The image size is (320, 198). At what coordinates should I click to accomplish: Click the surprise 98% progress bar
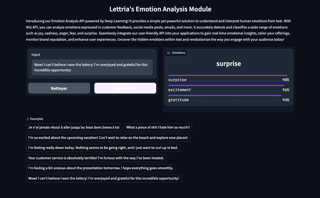(x=228, y=75)
